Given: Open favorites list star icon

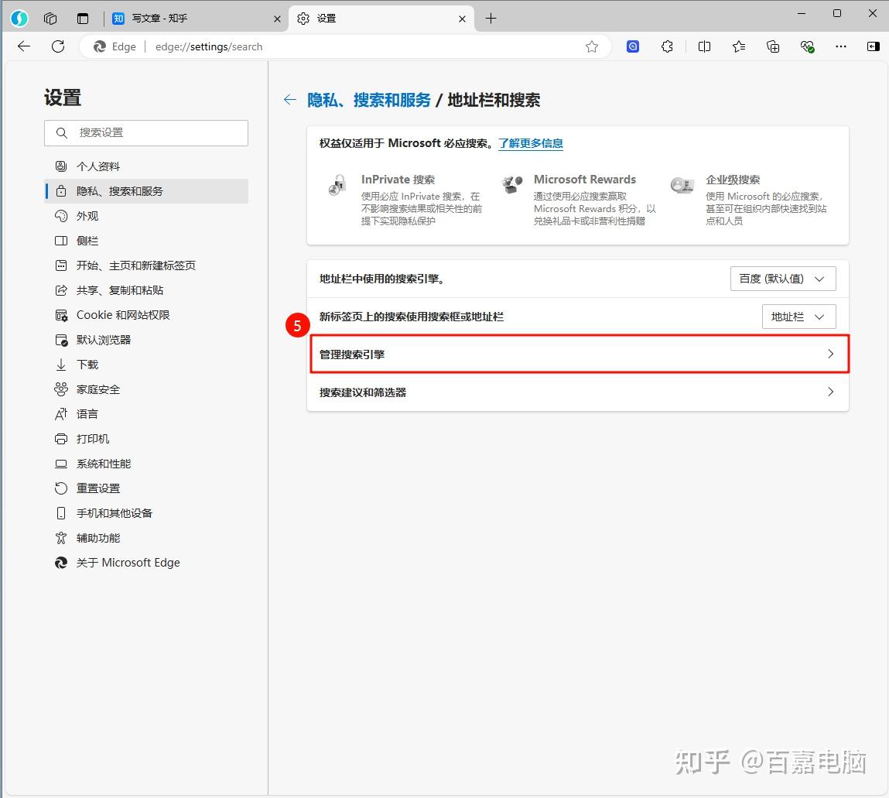Looking at the screenshot, I should [x=739, y=46].
